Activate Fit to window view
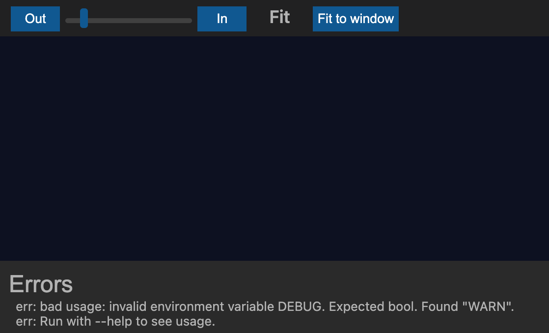This screenshot has height=333, width=549. click(355, 19)
